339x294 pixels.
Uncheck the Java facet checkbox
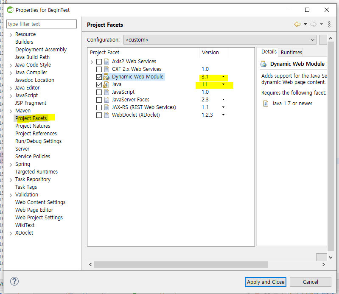click(x=99, y=84)
